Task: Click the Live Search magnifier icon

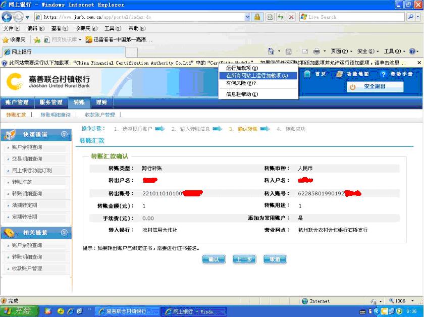Action: click(x=410, y=17)
